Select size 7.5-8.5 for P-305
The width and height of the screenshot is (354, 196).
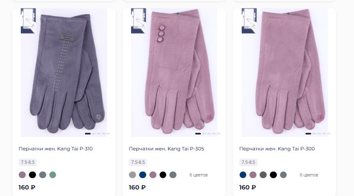pyautogui.click(x=138, y=162)
